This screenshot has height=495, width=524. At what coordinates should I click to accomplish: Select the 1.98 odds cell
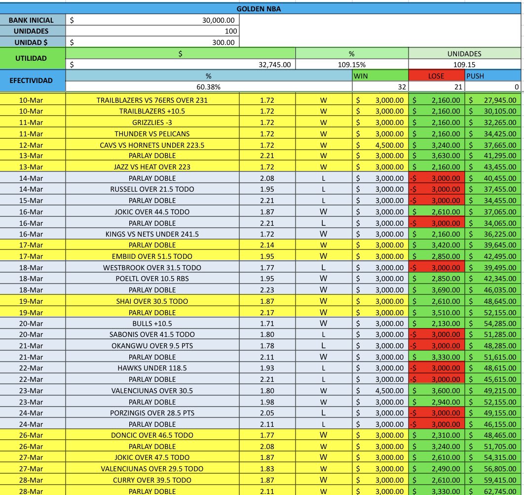pyautogui.click(x=267, y=402)
